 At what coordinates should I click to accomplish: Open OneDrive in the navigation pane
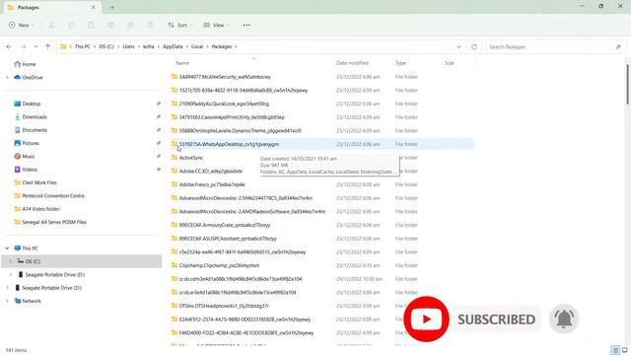[29, 77]
